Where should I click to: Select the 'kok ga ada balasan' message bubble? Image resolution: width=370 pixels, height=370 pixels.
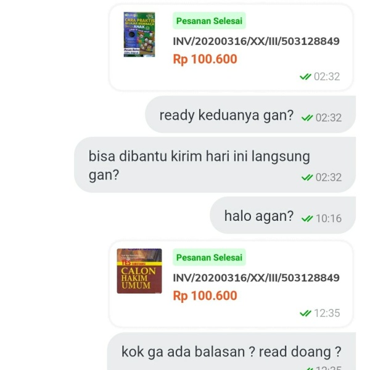coord(231,351)
